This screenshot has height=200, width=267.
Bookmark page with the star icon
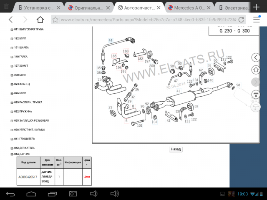55,20
